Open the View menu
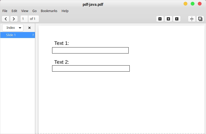Screen dimensions: 206x134 click(25, 11)
